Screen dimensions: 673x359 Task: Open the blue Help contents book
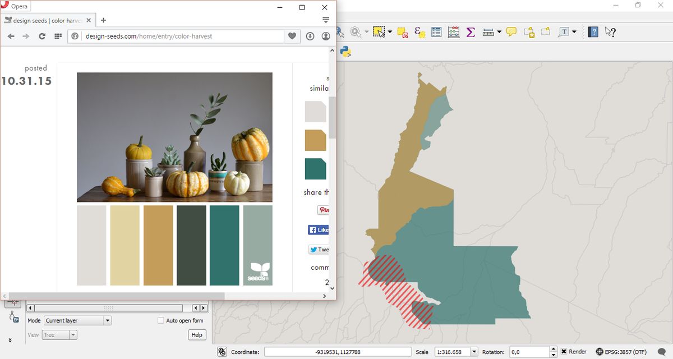click(593, 32)
